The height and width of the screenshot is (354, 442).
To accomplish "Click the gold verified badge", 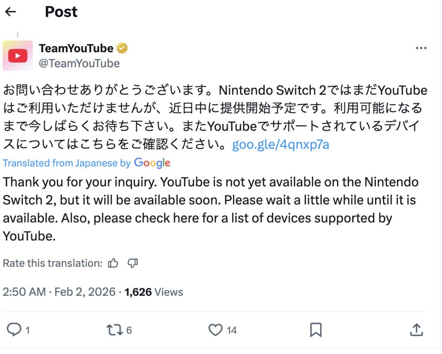I will coord(123,48).
